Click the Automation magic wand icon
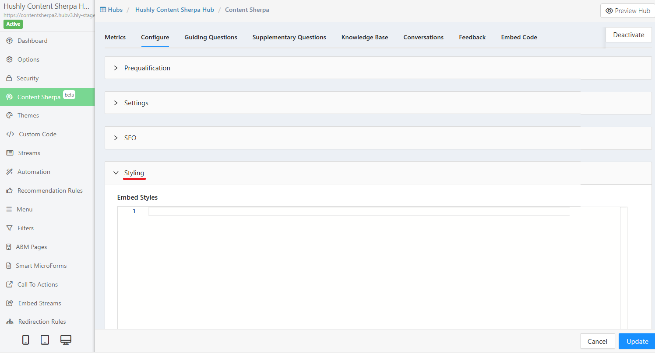This screenshot has height=353, width=655. 9,172
